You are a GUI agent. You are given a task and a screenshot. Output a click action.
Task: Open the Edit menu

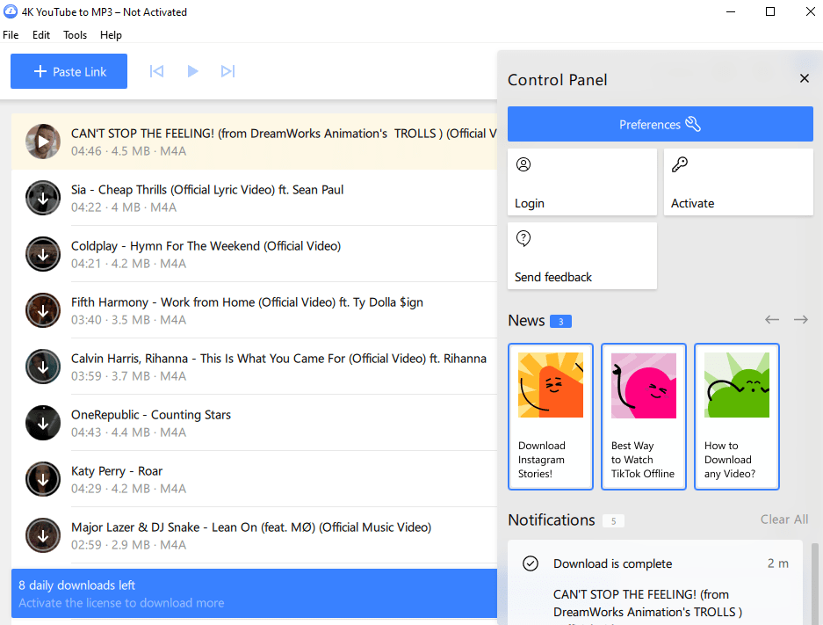click(41, 35)
